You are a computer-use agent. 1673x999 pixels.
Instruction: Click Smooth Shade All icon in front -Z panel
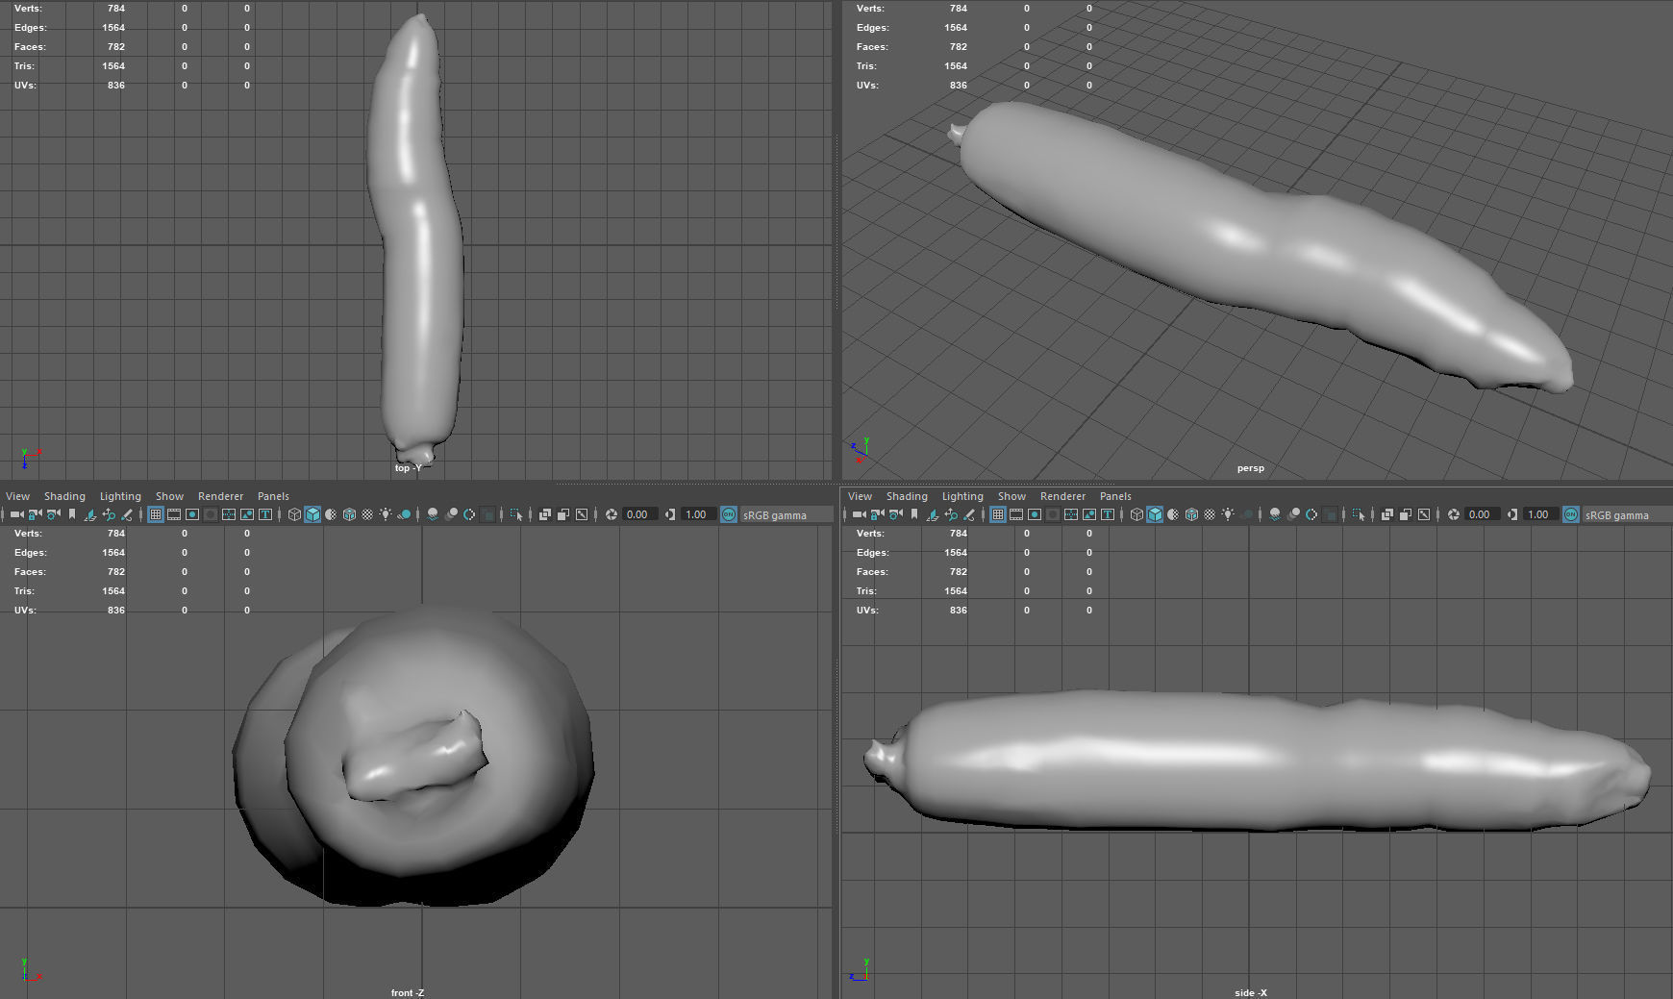312,514
